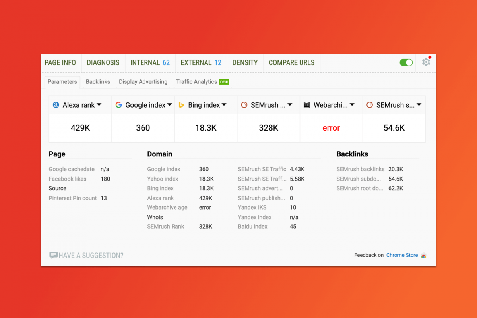Expand the Google index parameter dropdown

coord(170,105)
